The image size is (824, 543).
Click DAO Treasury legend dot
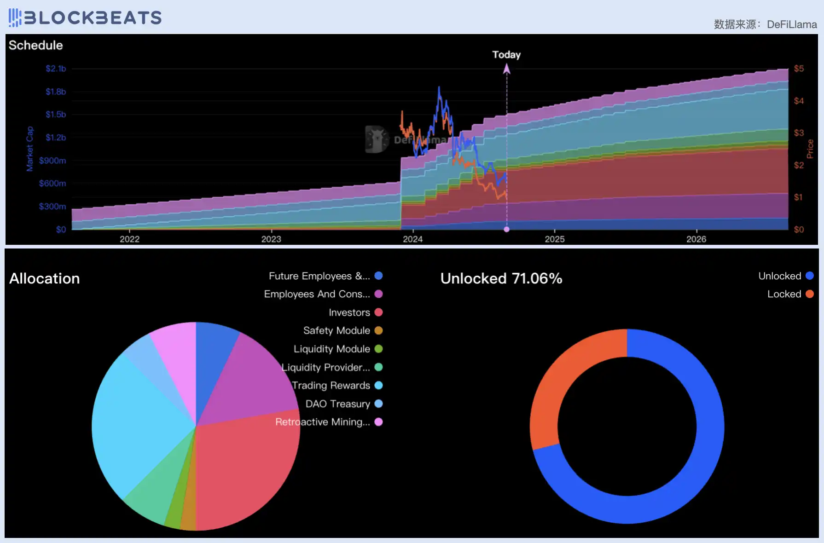click(378, 404)
